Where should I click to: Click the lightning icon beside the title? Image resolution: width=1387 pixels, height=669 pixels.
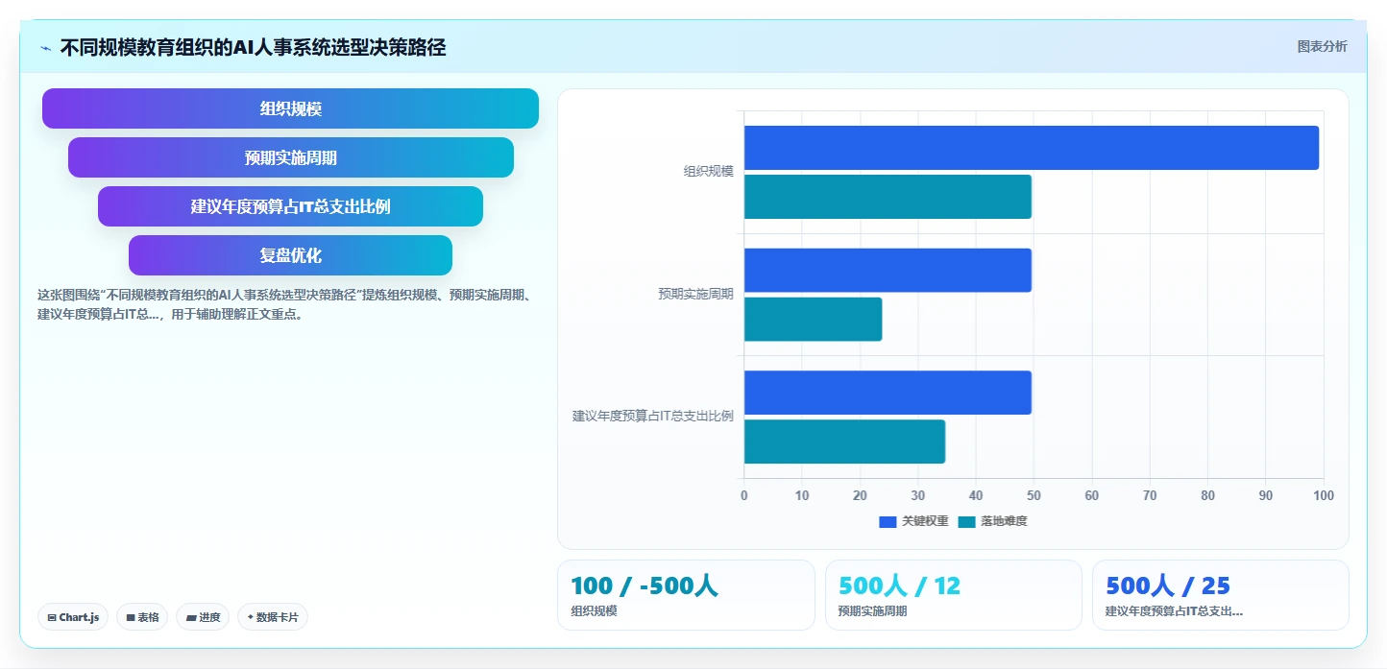[x=45, y=48]
